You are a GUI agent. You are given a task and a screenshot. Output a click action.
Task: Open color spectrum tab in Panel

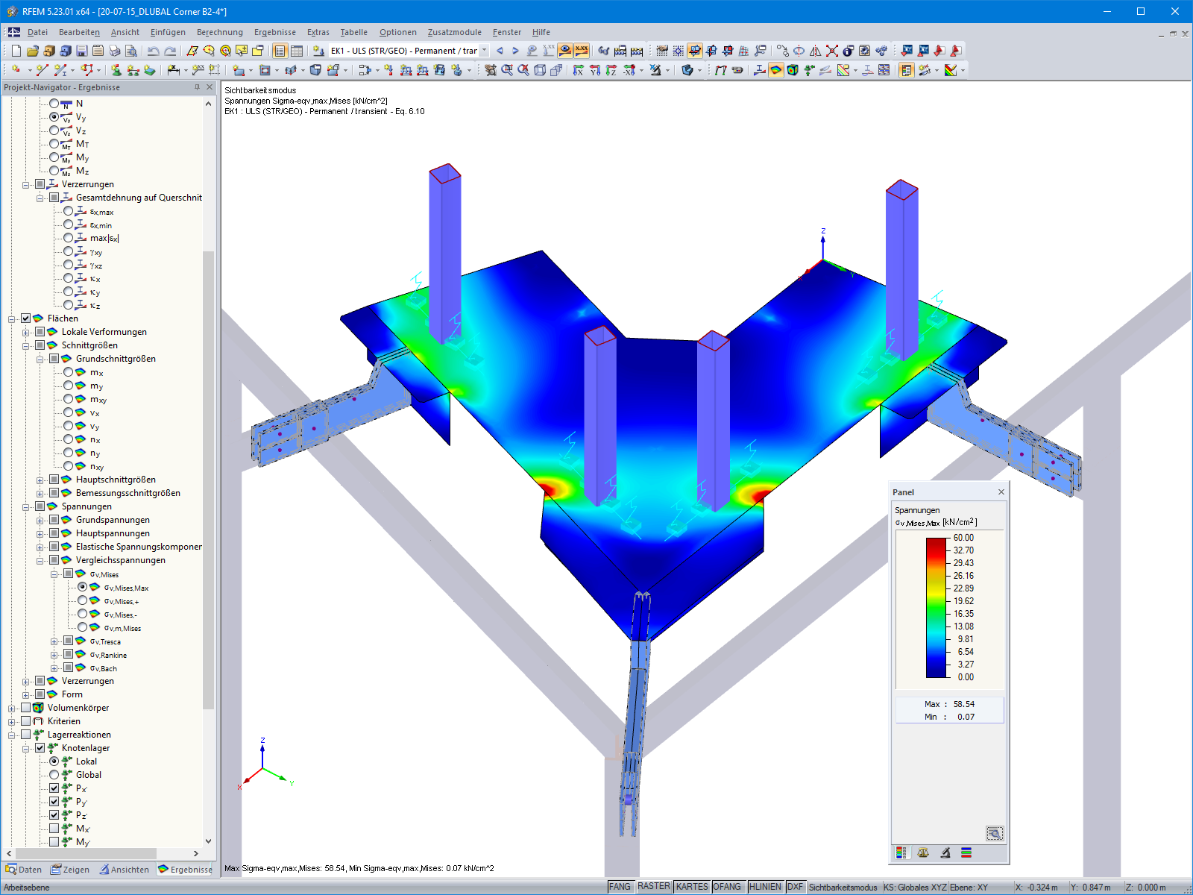coord(901,852)
